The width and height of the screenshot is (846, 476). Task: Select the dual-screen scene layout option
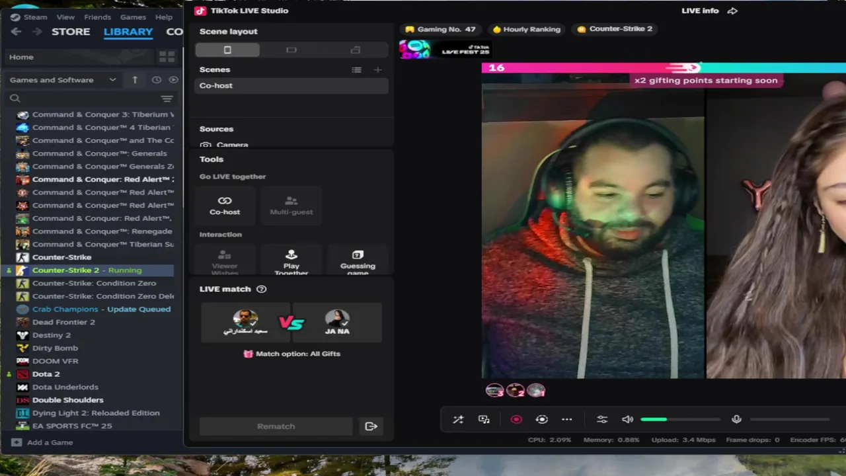(x=356, y=50)
